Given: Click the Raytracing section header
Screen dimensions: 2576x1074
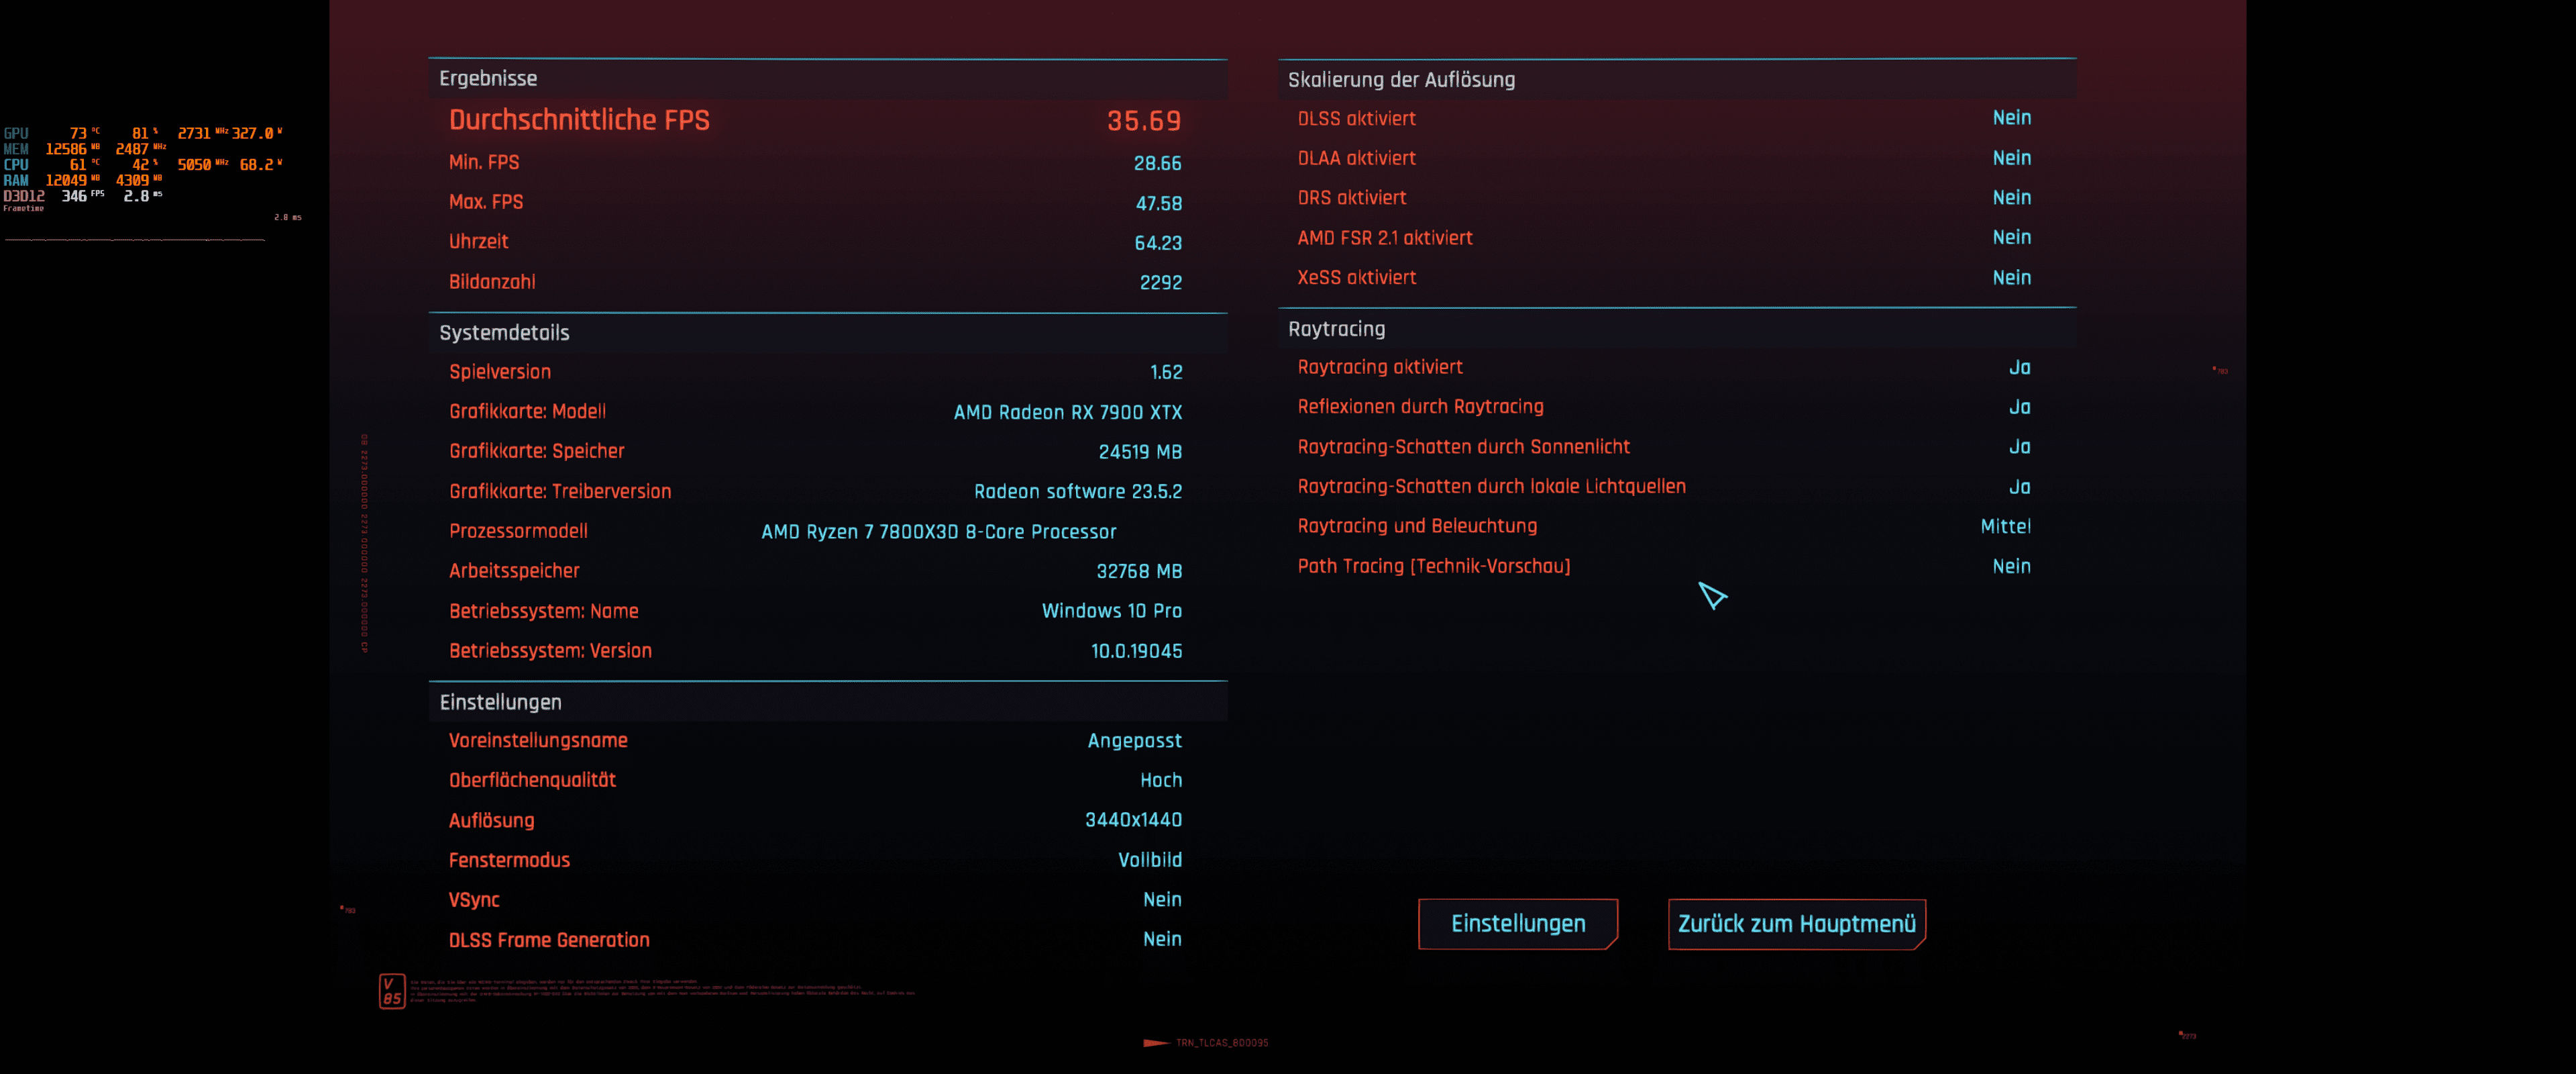Looking at the screenshot, I should 1336,328.
